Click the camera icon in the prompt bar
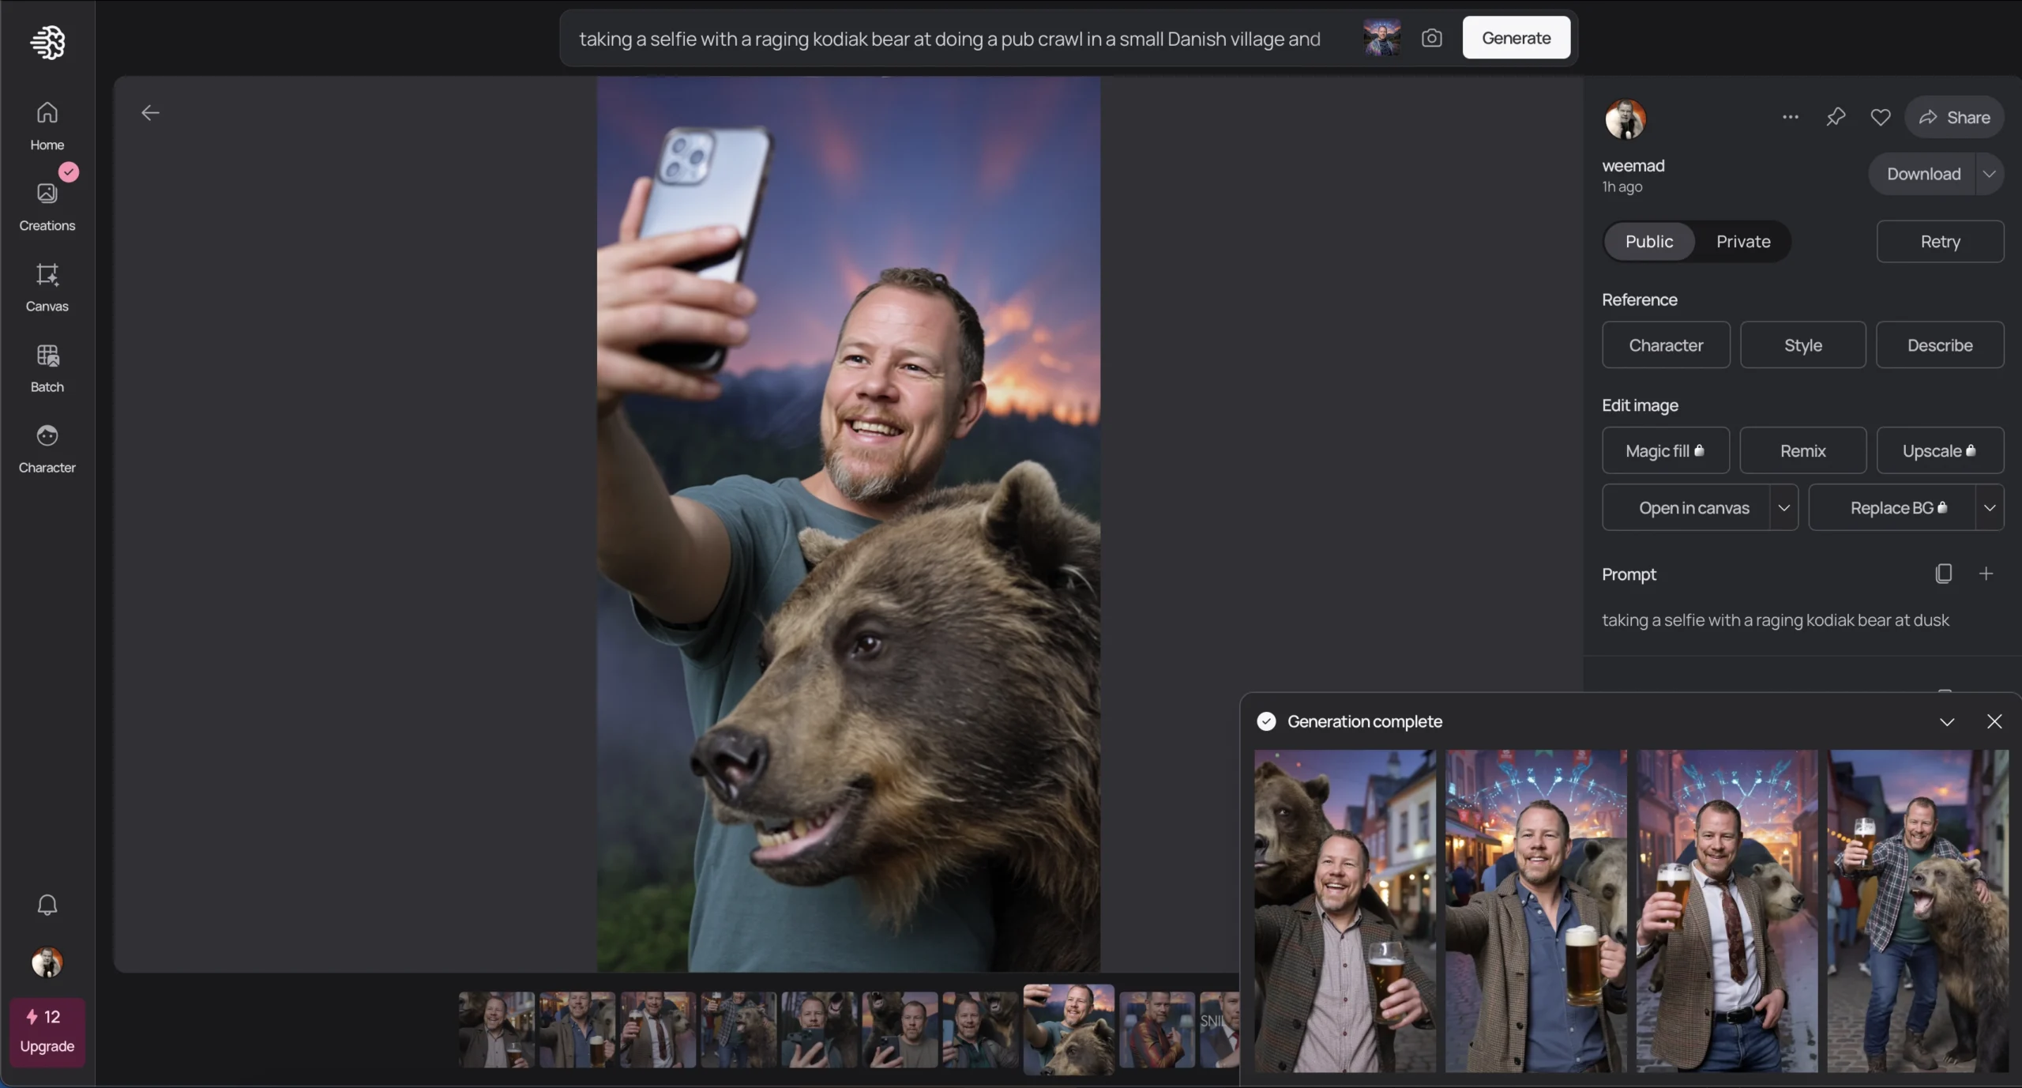2022x1088 pixels. pyautogui.click(x=1431, y=38)
